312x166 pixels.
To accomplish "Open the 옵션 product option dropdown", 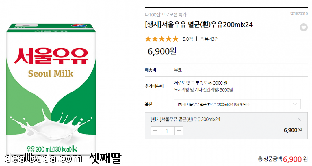I will pyautogui.click(x=237, y=104).
